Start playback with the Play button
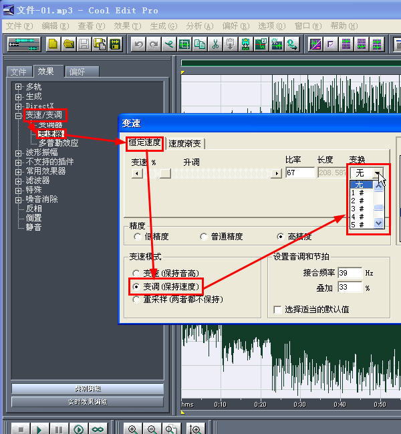The height and width of the screenshot is (434, 401). (x=40, y=429)
